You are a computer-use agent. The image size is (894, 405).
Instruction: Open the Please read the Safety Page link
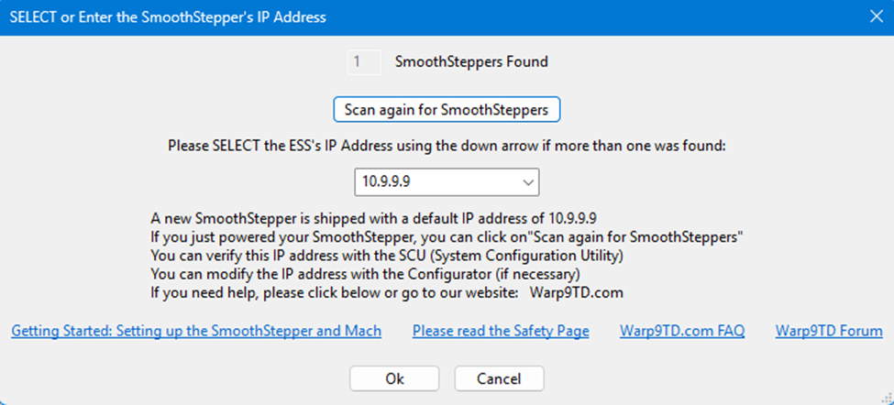501,331
